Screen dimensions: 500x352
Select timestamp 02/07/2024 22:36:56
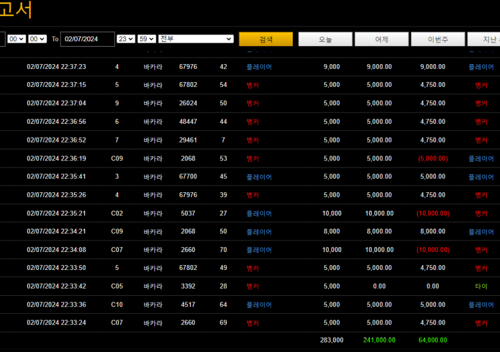coord(56,122)
